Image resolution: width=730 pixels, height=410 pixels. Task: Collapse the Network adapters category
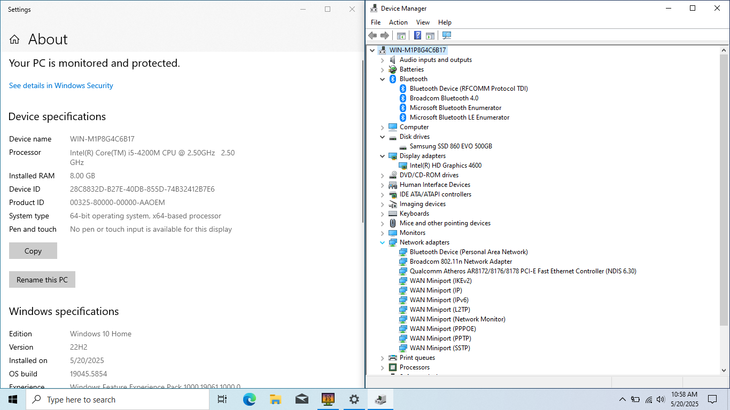382,242
